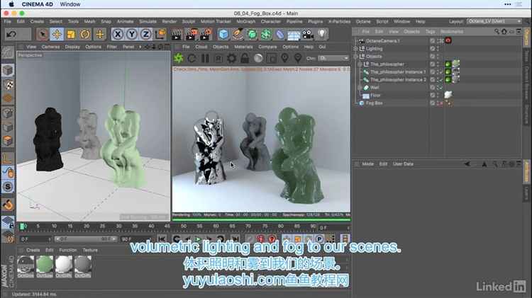Screen dimensions: 532x298
Task: Open Attribute Manager Mode menu
Action: point(367,164)
